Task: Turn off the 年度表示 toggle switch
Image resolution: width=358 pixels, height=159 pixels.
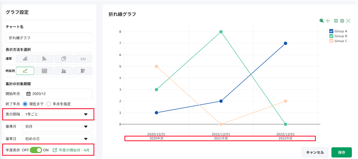Action: click(36, 150)
